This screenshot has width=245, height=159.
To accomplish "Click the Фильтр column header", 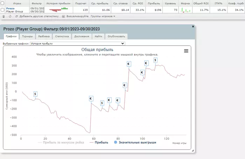I will point(37,3).
